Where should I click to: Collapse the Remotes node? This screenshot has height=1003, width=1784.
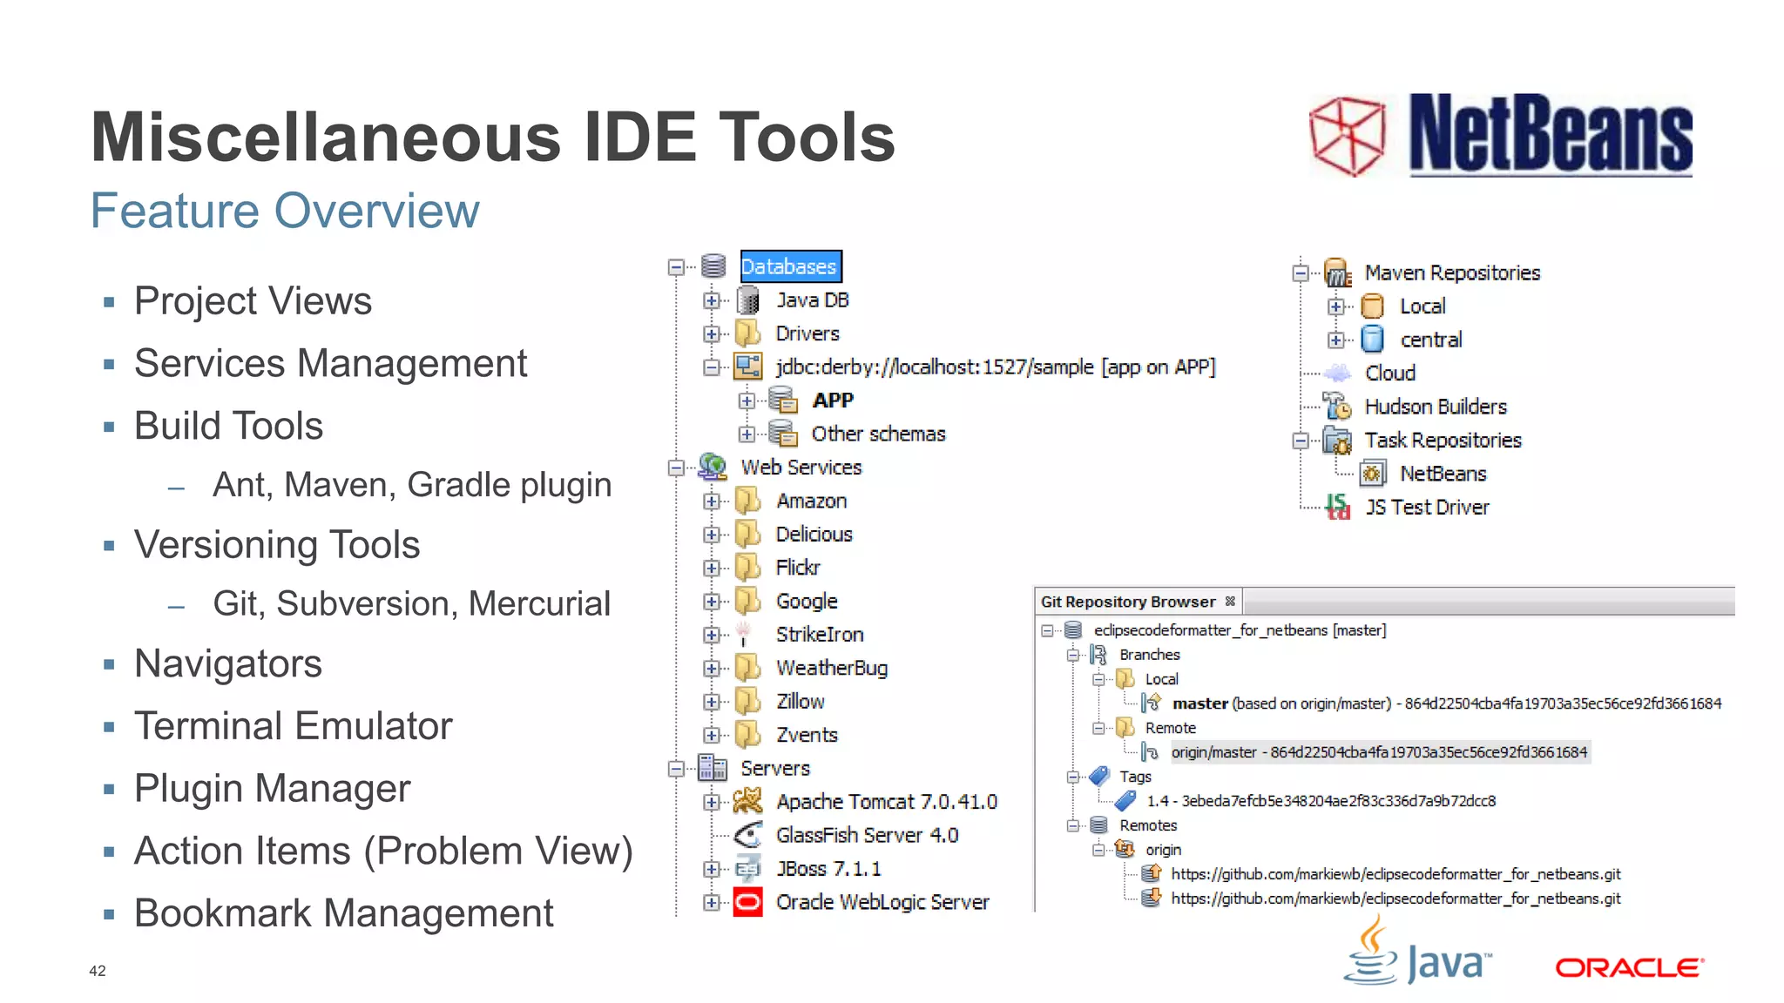point(1073,825)
